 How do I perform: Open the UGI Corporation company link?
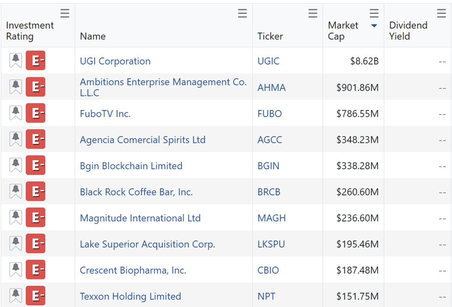(115, 61)
